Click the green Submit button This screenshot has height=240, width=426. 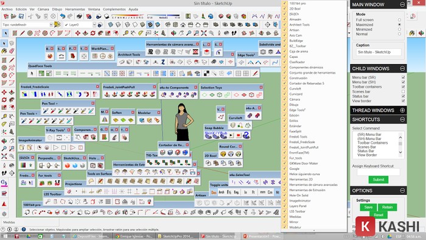click(x=378, y=180)
